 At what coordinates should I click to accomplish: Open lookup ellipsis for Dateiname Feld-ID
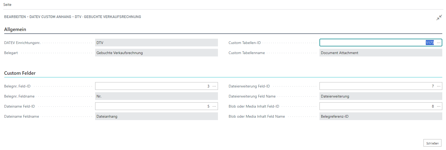tap(214, 106)
